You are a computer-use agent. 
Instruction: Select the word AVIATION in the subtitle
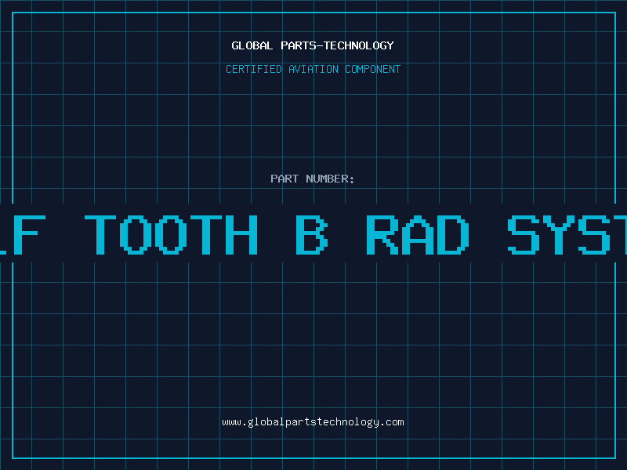(313, 69)
